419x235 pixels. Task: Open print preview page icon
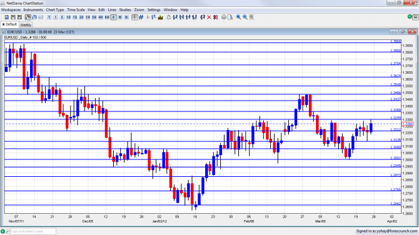tap(230, 17)
